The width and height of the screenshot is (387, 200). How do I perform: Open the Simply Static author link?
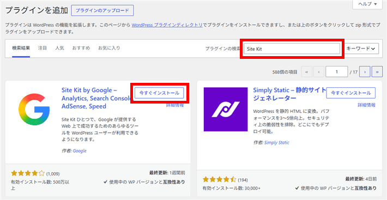point(277,143)
